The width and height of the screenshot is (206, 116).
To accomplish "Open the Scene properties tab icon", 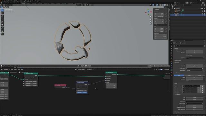I will 172,53.
